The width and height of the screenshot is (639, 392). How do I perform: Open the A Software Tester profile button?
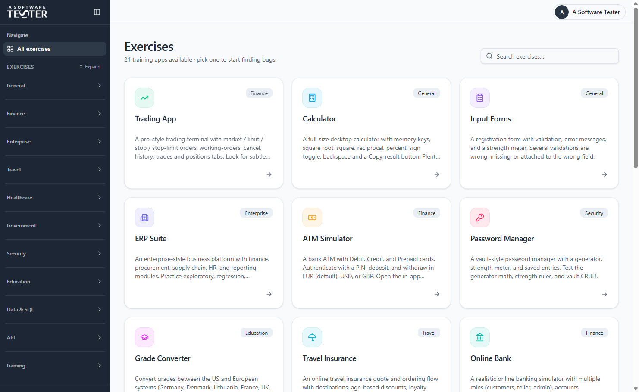[589, 12]
